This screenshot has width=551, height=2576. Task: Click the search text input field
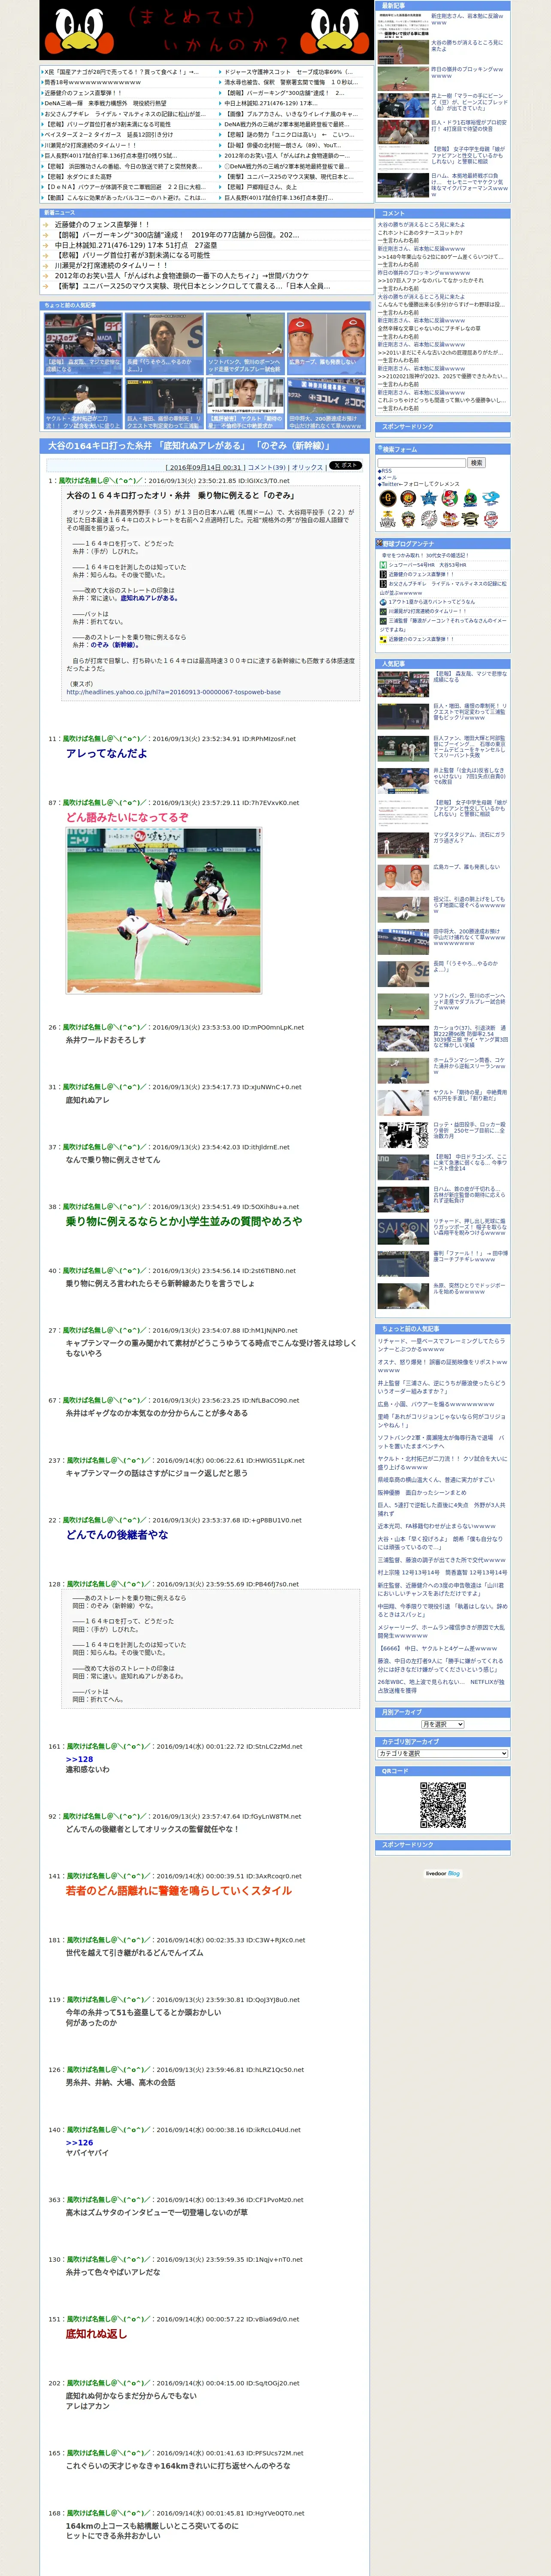(x=422, y=463)
